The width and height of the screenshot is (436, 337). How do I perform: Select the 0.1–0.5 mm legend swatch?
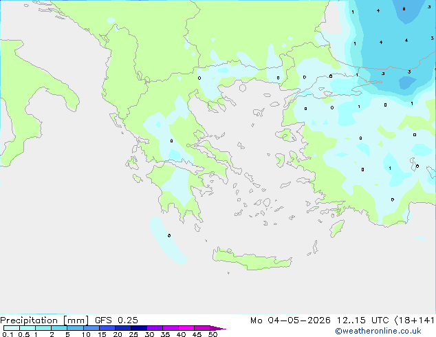pyautogui.click(x=12, y=328)
